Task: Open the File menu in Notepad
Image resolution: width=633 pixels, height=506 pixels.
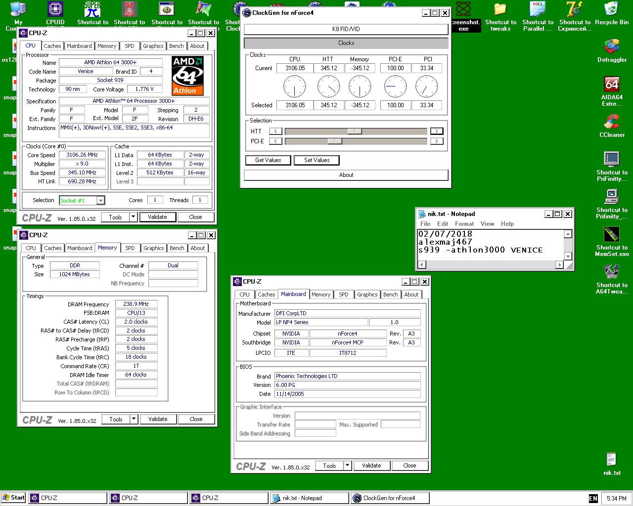Action: (x=425, y=224)
